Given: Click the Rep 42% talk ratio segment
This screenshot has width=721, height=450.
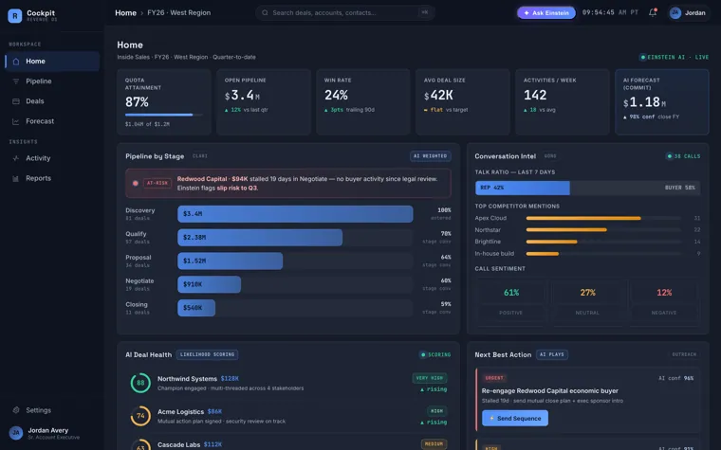Looking at the screenshot, I should tap(523, 188).
